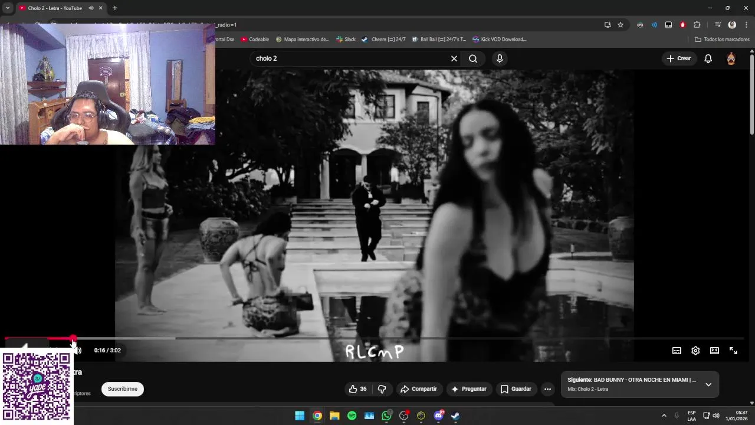
Task: Open 'Todos los marcadores' folder
Action: pyautogui.click(x=722, y=40)
